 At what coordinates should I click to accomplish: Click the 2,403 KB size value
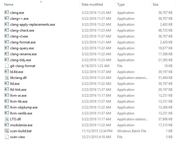[x=166, y=25]
